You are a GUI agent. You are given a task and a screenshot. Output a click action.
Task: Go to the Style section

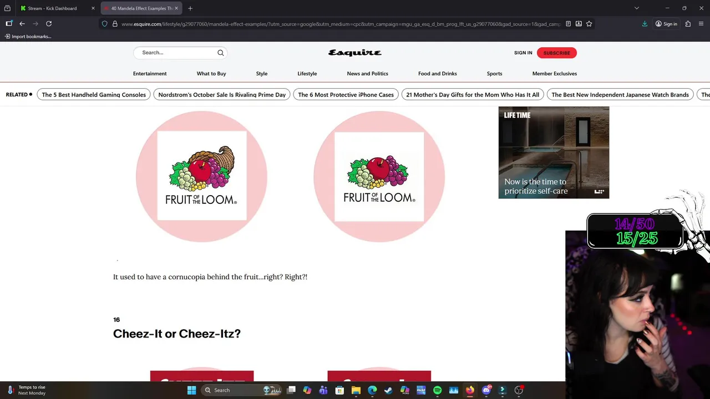click(262, 74)
